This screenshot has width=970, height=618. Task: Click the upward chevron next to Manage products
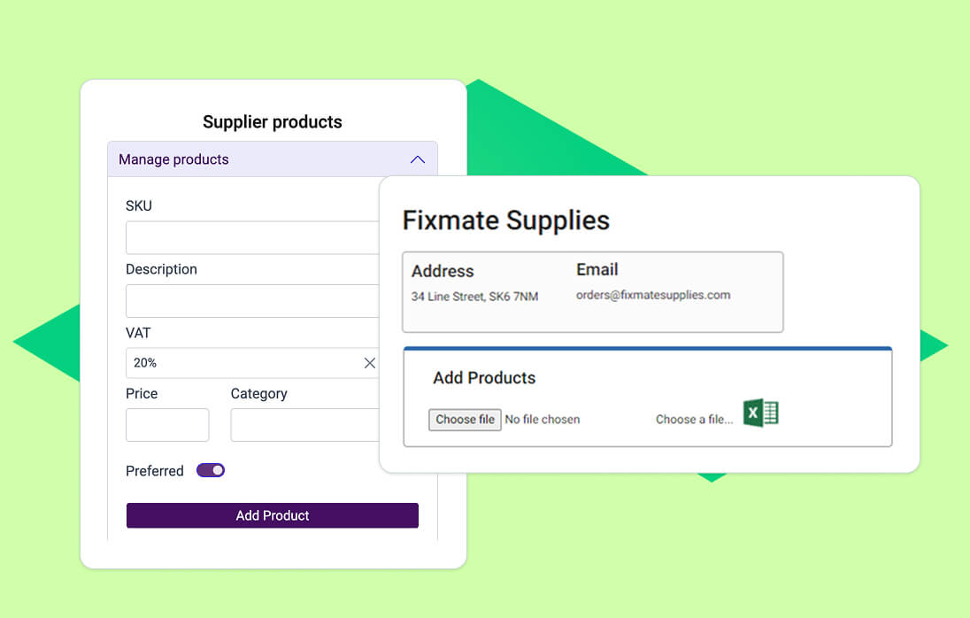click(417, 159)
